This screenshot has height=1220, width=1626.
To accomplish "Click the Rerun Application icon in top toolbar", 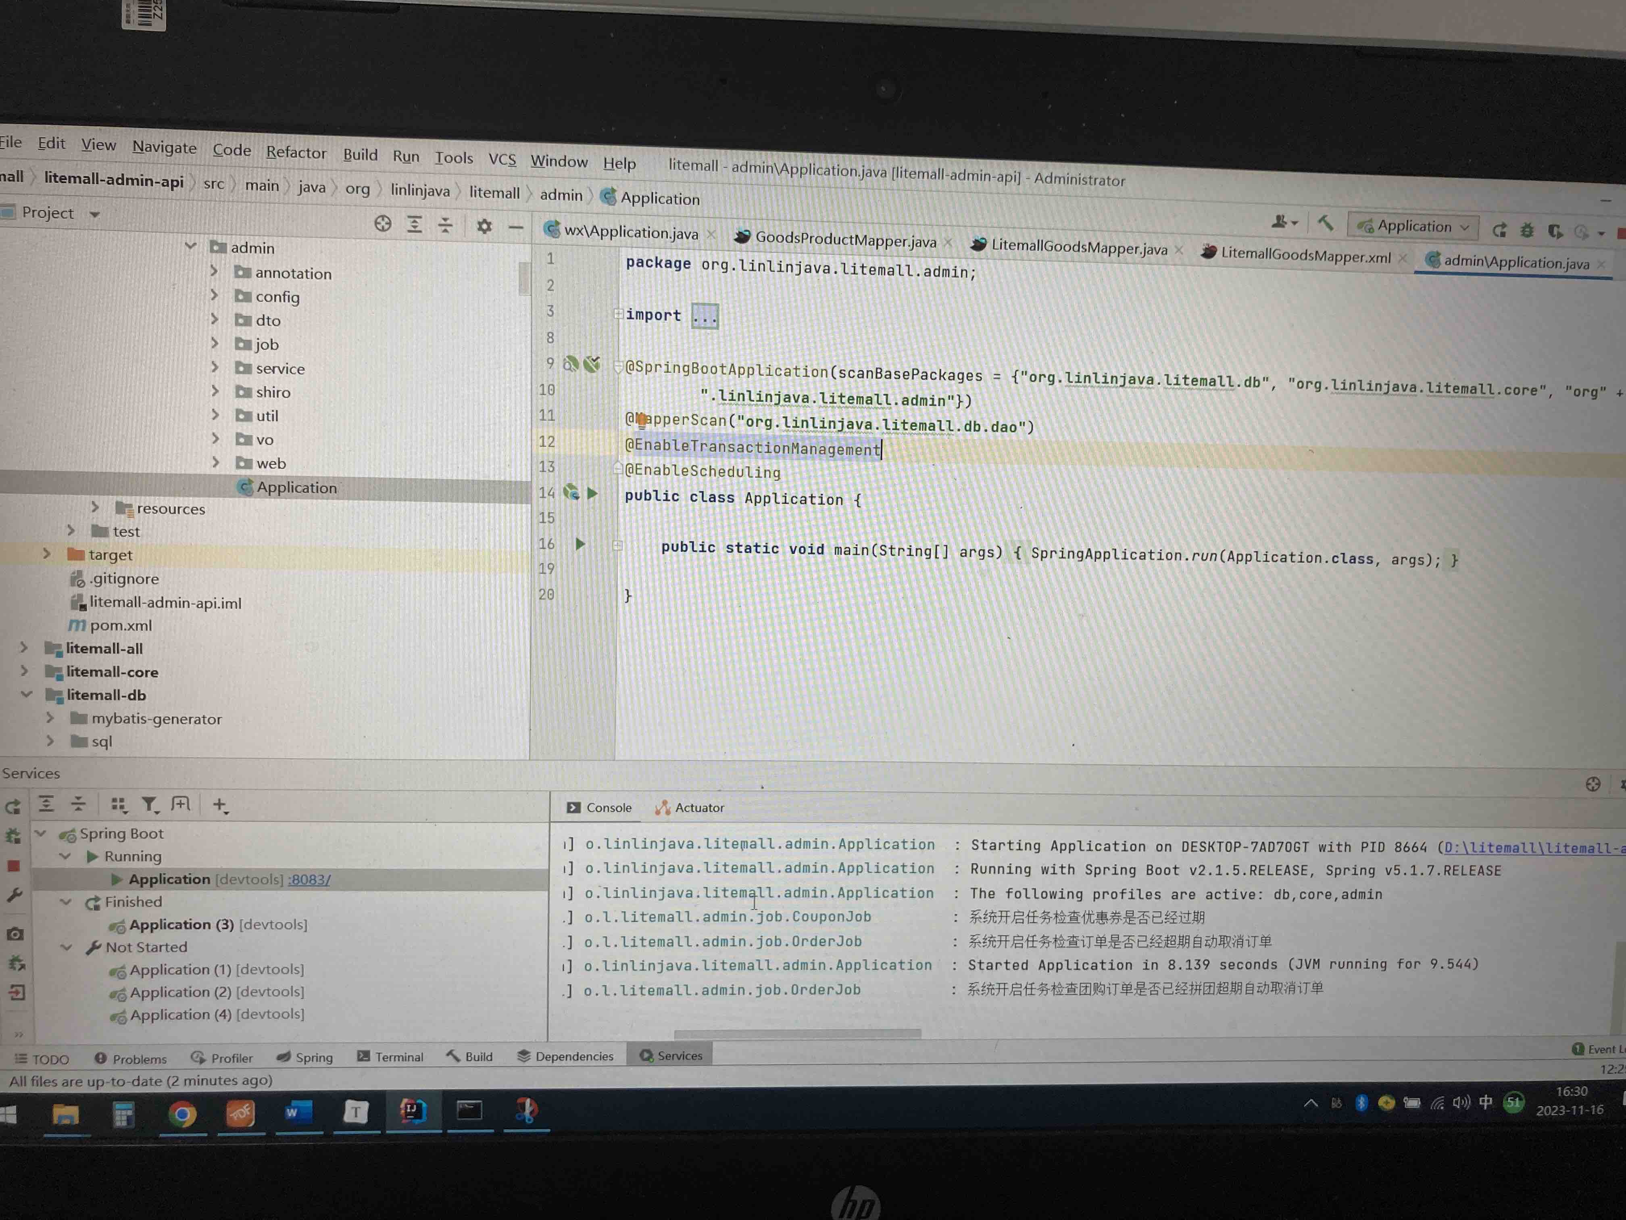I will pyautogui.click(x=1499, y=230).
